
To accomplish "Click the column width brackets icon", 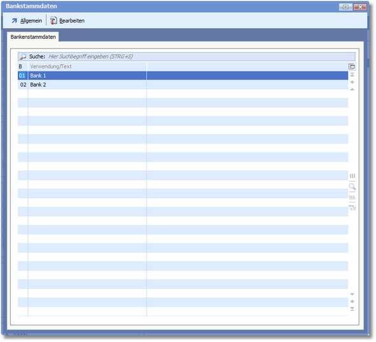I will [x=352, y=176].
